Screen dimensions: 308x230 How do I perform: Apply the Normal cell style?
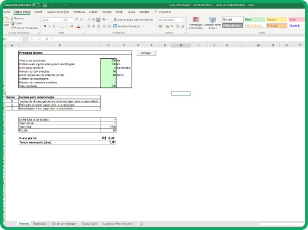(233, 19)
